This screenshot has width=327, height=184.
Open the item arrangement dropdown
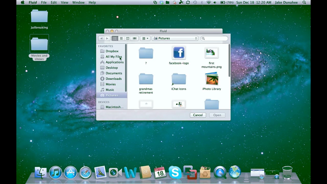coord(145,38)
